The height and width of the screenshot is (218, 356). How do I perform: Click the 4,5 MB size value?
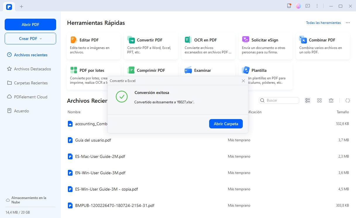[x=344, y=189]
